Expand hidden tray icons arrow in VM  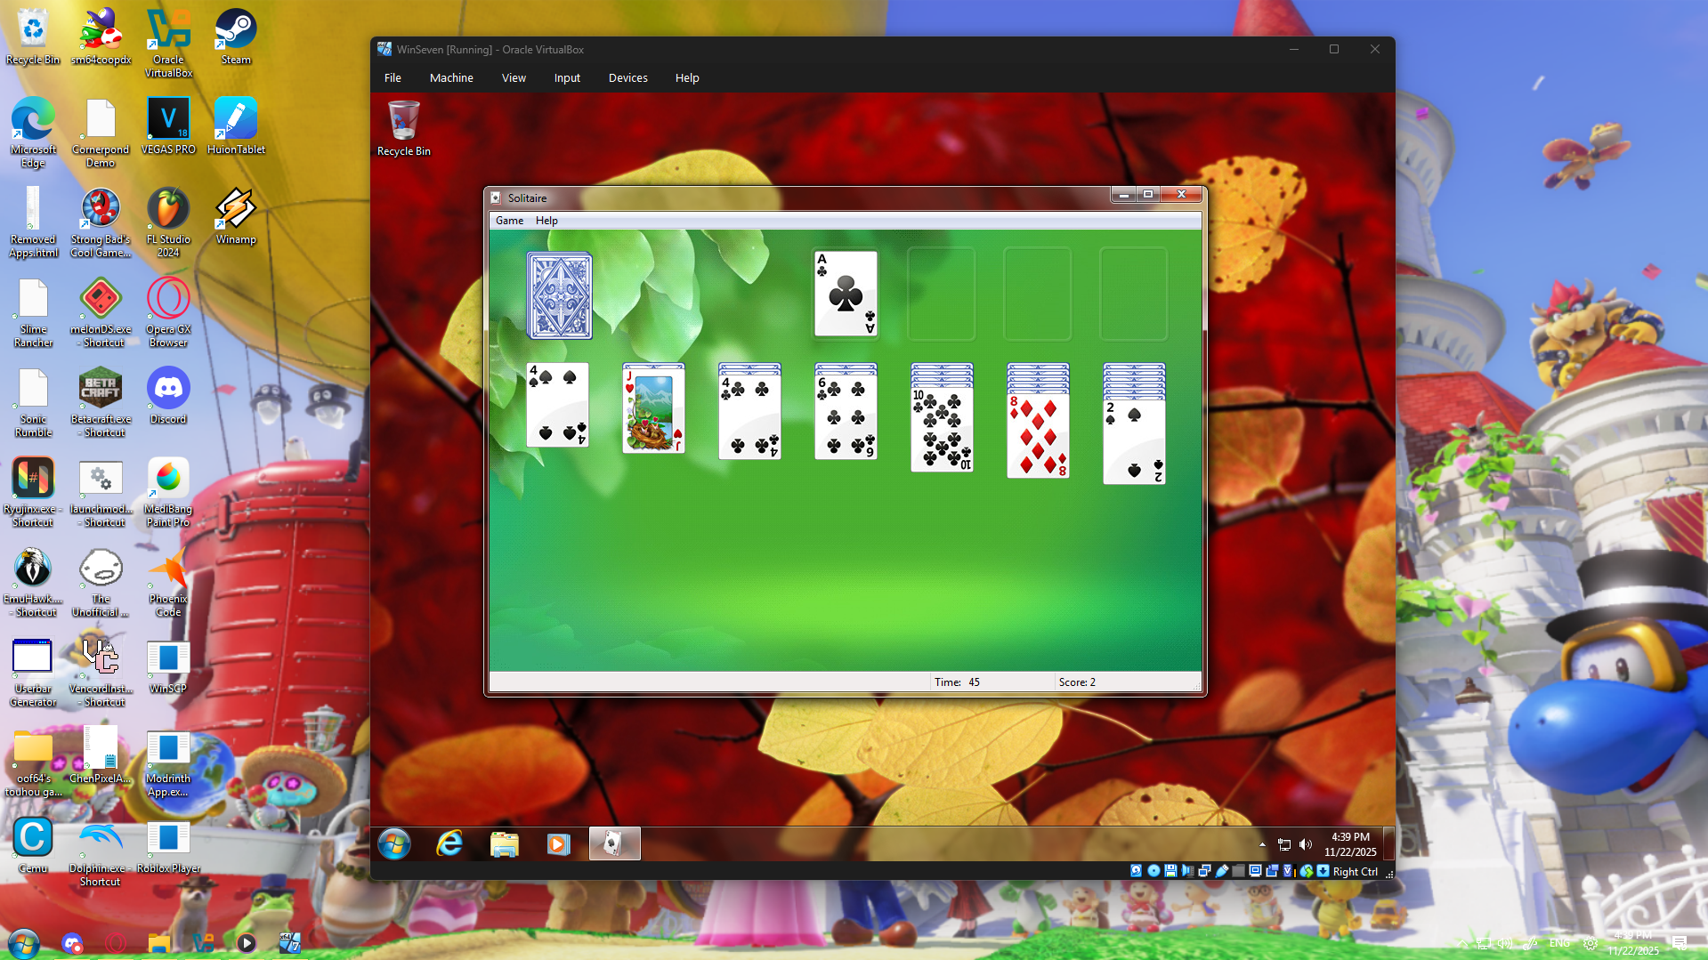click(1262, 844)
